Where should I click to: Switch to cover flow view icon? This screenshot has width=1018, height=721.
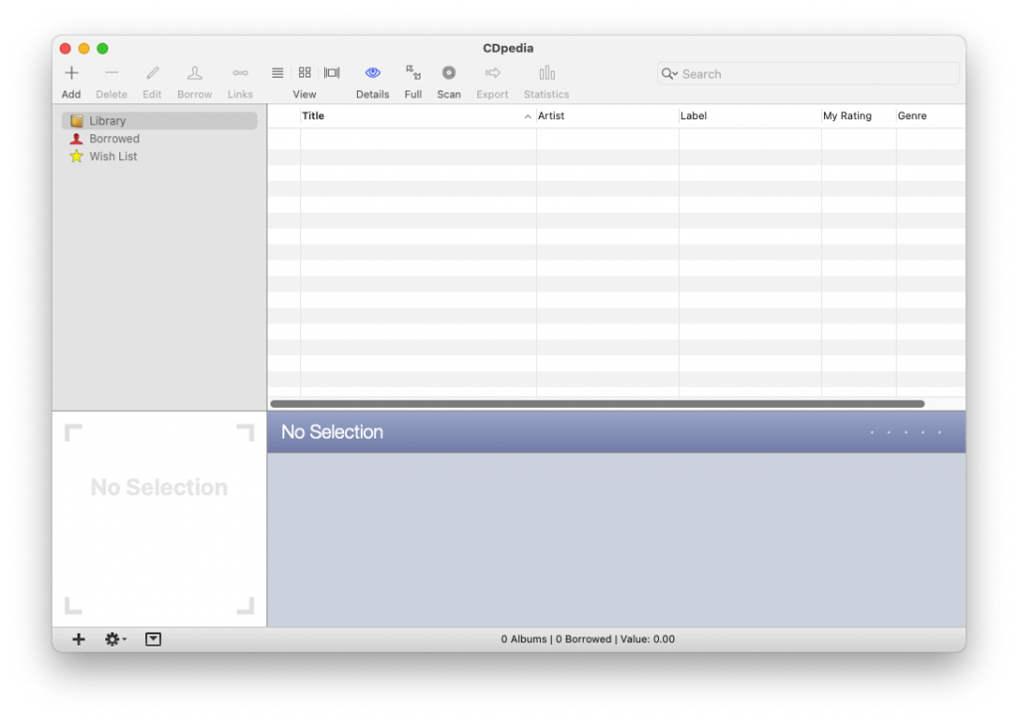pyautogui.click(x=332, y=73)
